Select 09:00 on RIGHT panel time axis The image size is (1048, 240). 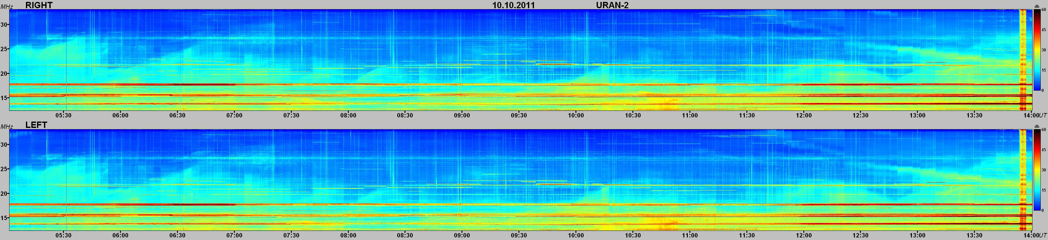[x=462, y=115]
